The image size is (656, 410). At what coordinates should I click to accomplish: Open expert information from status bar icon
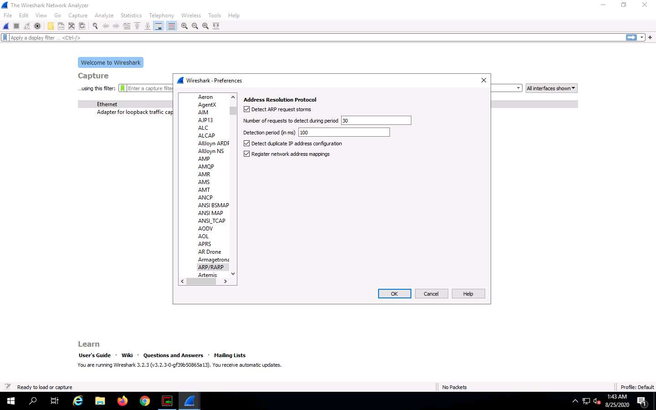7,387
